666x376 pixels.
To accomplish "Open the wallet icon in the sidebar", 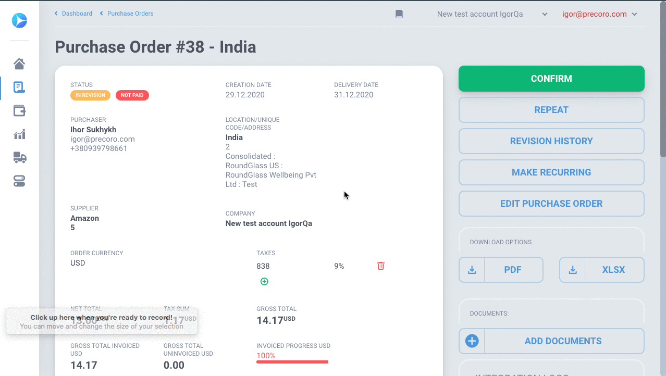I will coord(19,110).
